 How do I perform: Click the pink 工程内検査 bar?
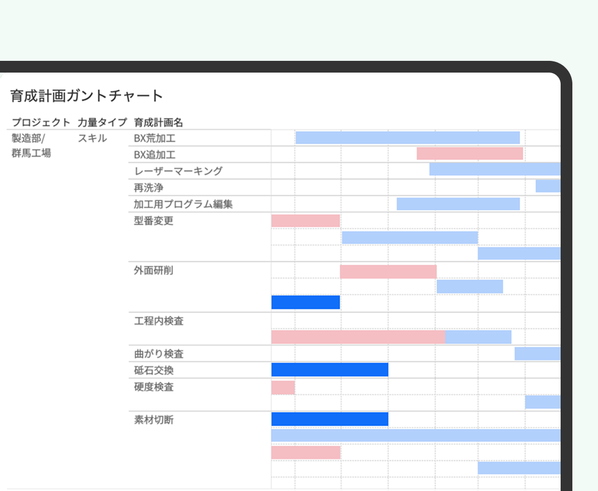click(x=358, y=337)
